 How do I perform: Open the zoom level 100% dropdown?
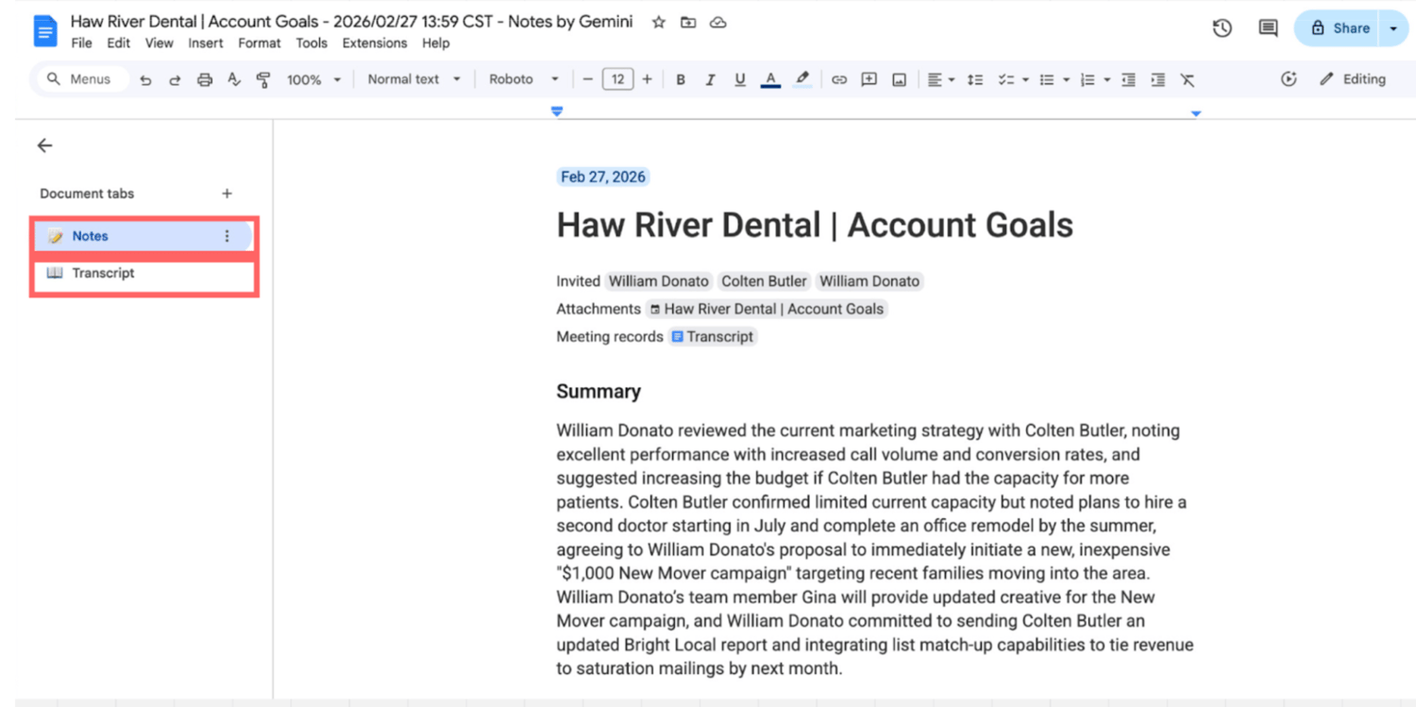pos(314,80)
